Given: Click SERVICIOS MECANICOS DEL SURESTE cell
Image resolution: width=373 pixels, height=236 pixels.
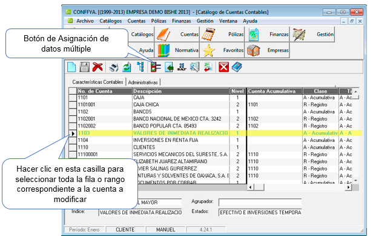Looking at the screenshot, I should point(181,155).
